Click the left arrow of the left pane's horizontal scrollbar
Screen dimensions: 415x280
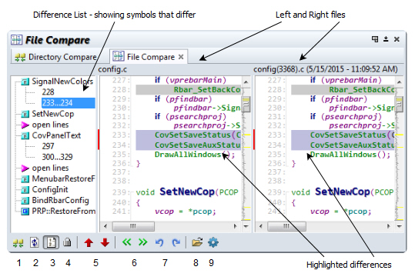tap(105, 226)
